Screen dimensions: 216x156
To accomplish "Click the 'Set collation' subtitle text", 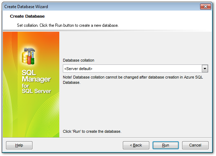I will [67, 26].
